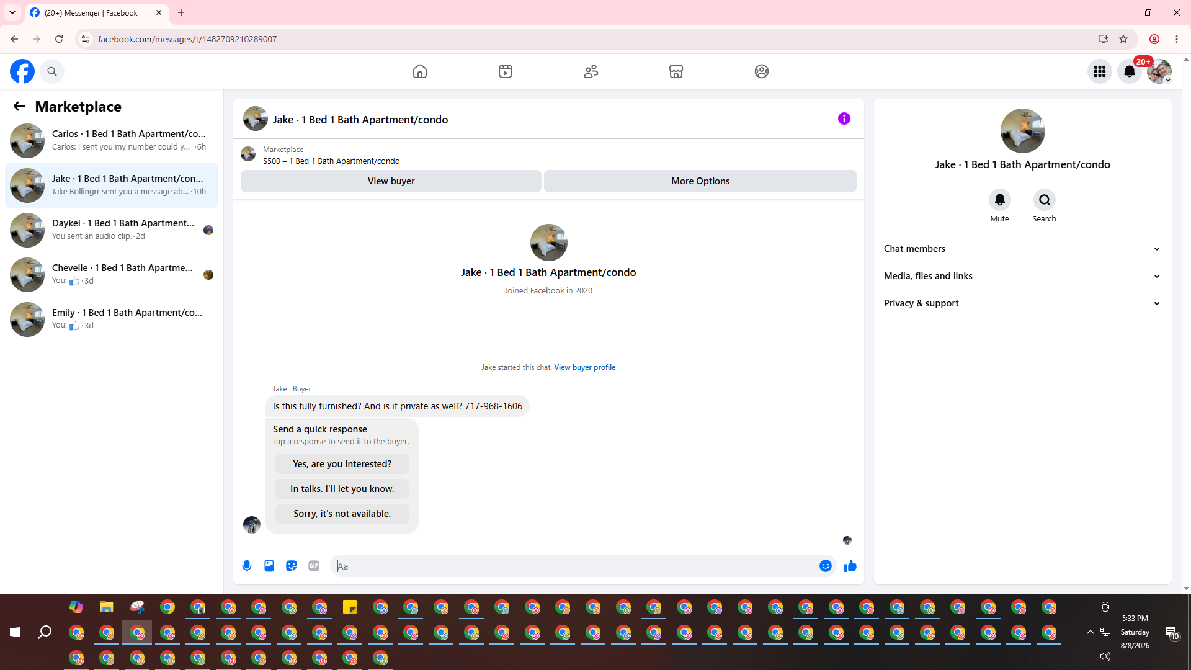Image resolution: width=1191 pixels, height=670 pixels.
Task: Open a new browser tab
Action: (181, 12)
